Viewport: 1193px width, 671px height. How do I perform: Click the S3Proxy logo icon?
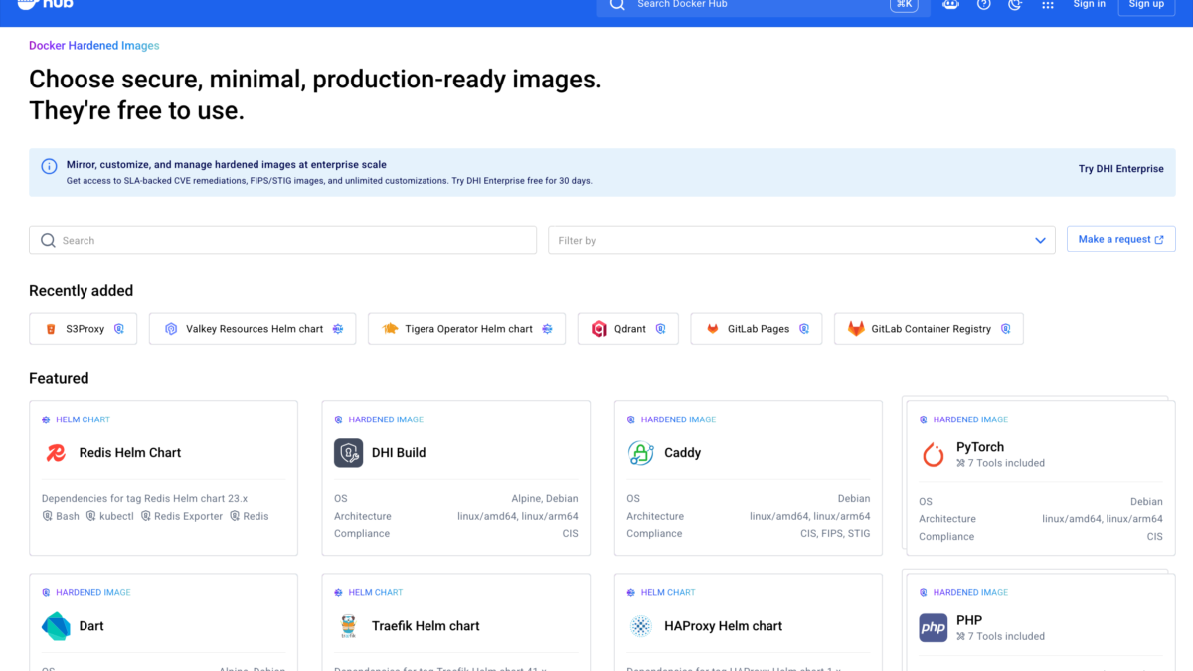coord(51,329)
